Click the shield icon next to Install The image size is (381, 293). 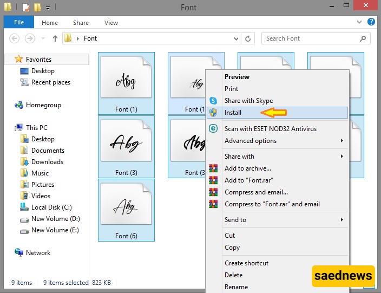coord(213,113)
